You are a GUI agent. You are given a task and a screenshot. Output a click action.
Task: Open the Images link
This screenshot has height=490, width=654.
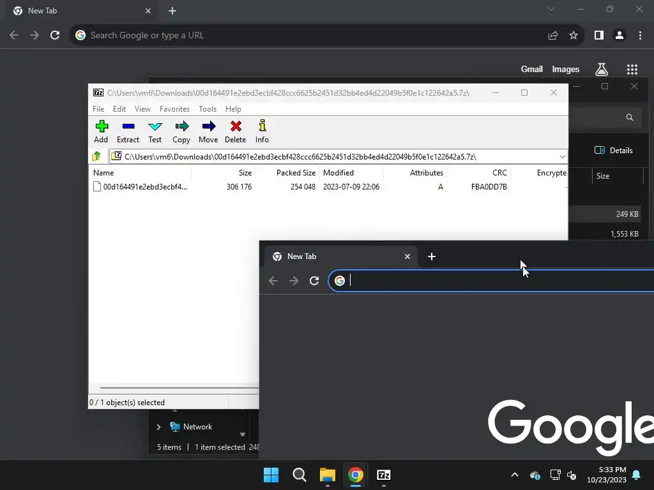click(566, 69)
